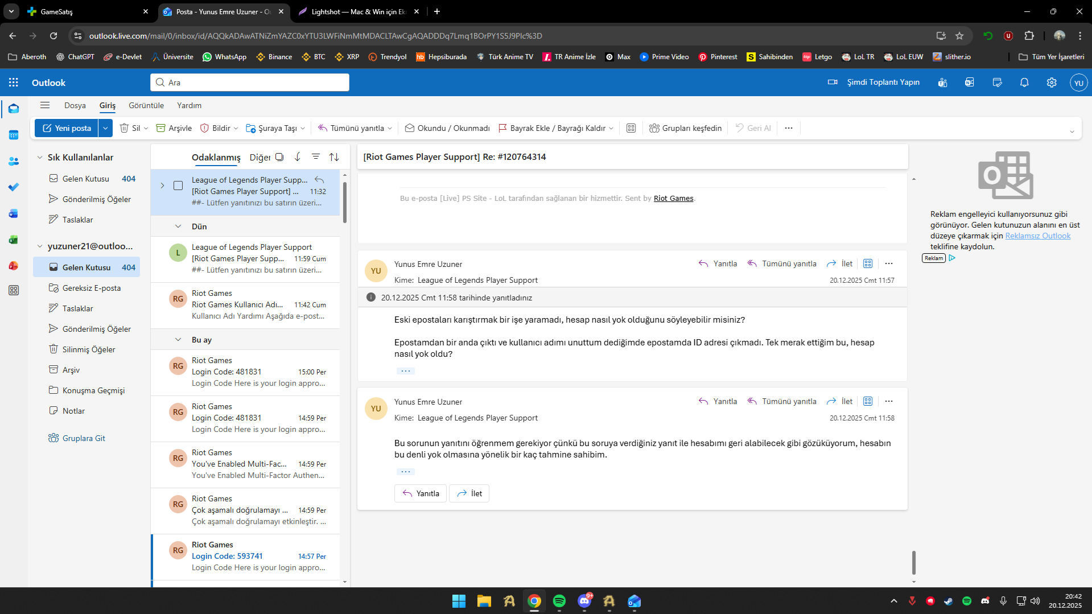Expand conversation thread of first email
Screen dimensions: 1092x614
coord(162,186)
